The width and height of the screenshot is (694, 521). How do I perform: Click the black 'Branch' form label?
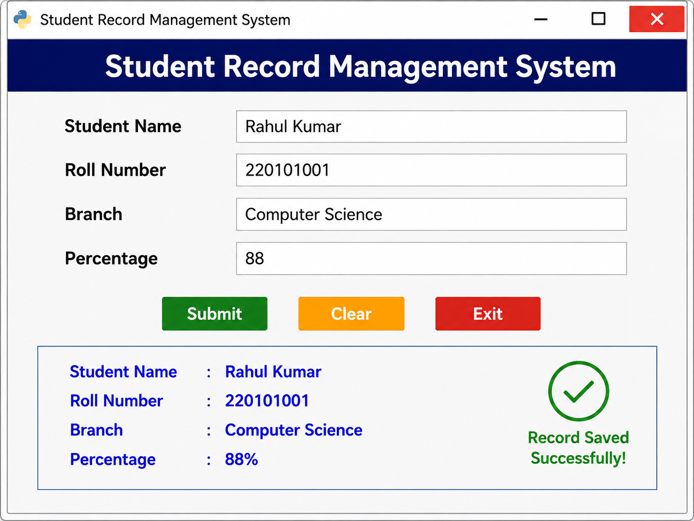pyautogui.click(x=94, y=214)
